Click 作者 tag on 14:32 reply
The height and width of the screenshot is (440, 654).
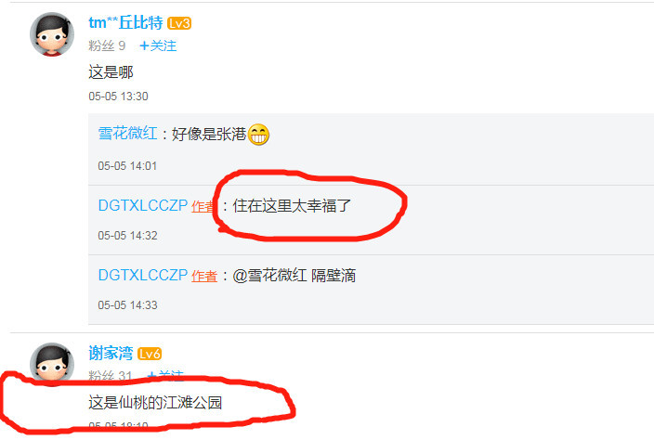click(x=203, y=206)
